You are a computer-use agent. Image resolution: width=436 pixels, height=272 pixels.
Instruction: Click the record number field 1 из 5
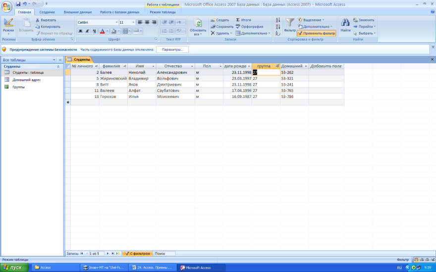pyautogui.click(x=96, y=253)
